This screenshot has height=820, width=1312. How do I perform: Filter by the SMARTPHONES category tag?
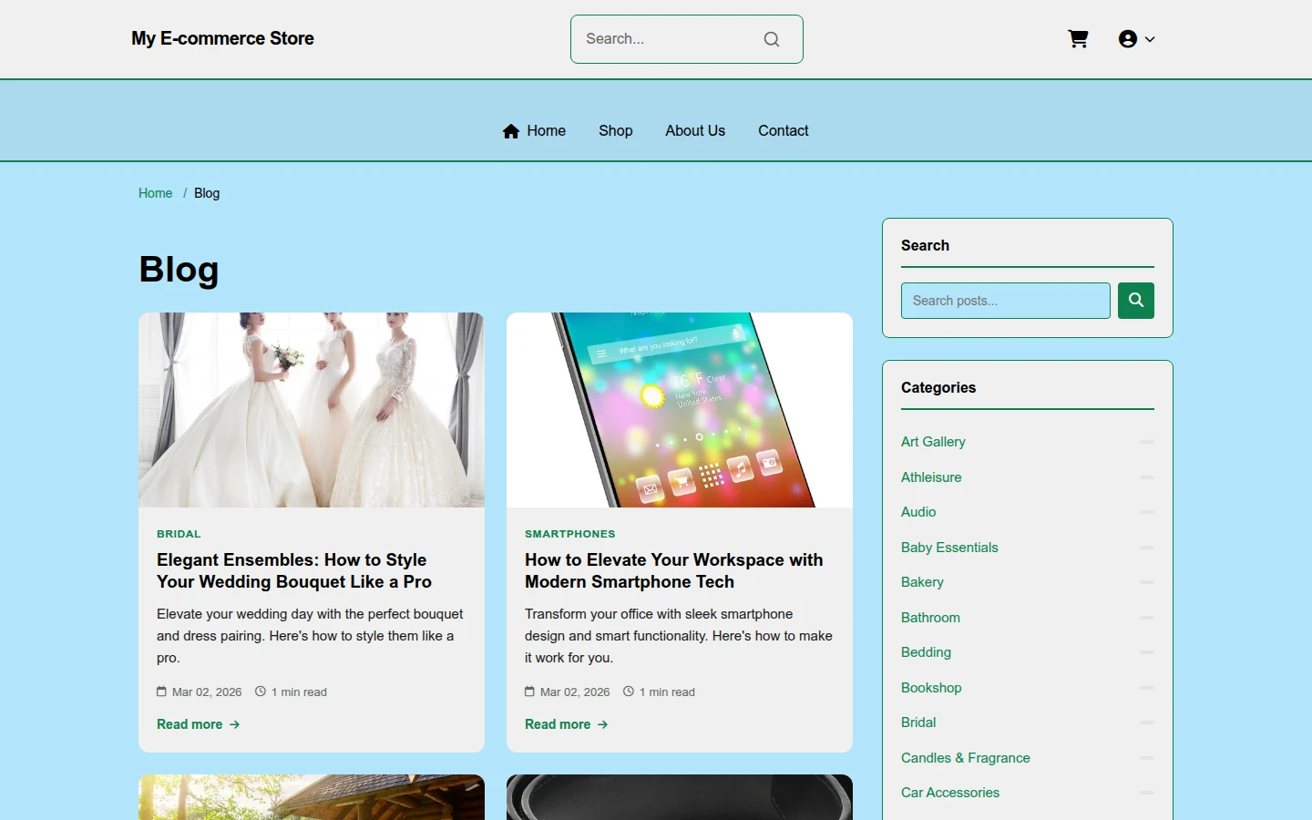[570, 534]
